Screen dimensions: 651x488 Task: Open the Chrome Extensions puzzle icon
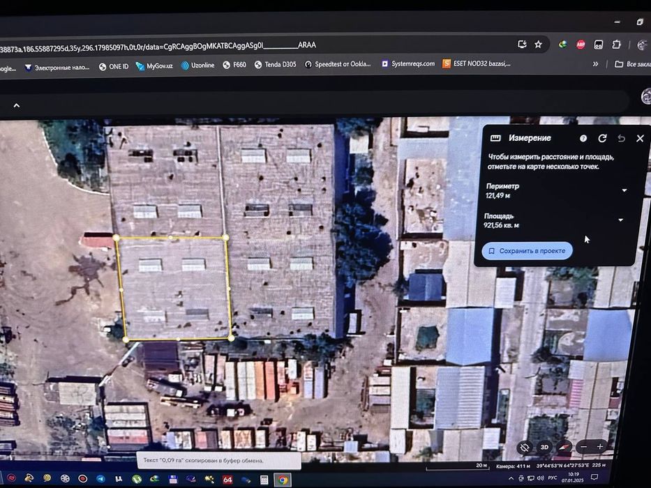click(616, 45)
